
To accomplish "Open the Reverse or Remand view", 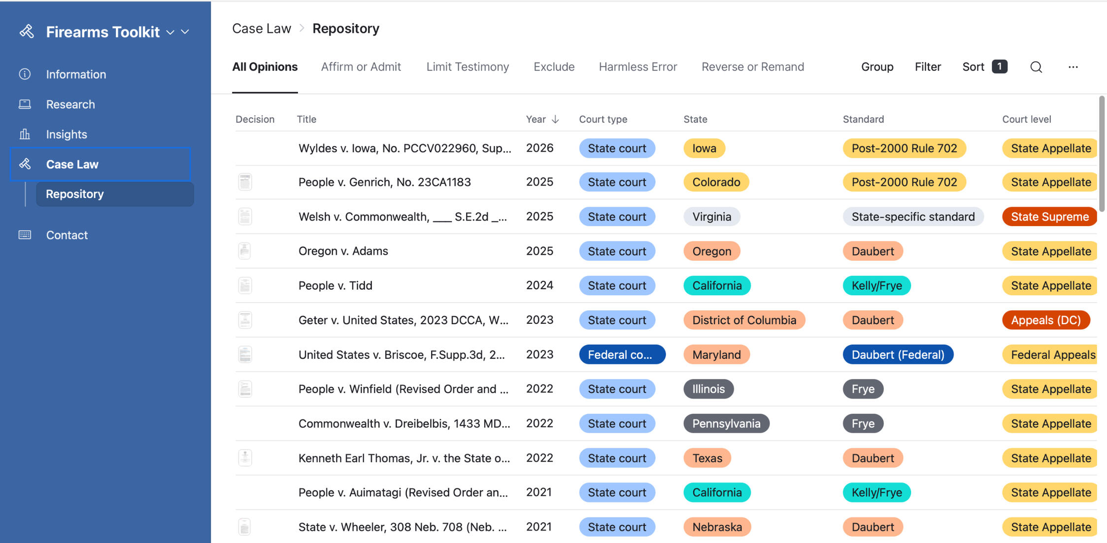I will click(x=752, y=67).
